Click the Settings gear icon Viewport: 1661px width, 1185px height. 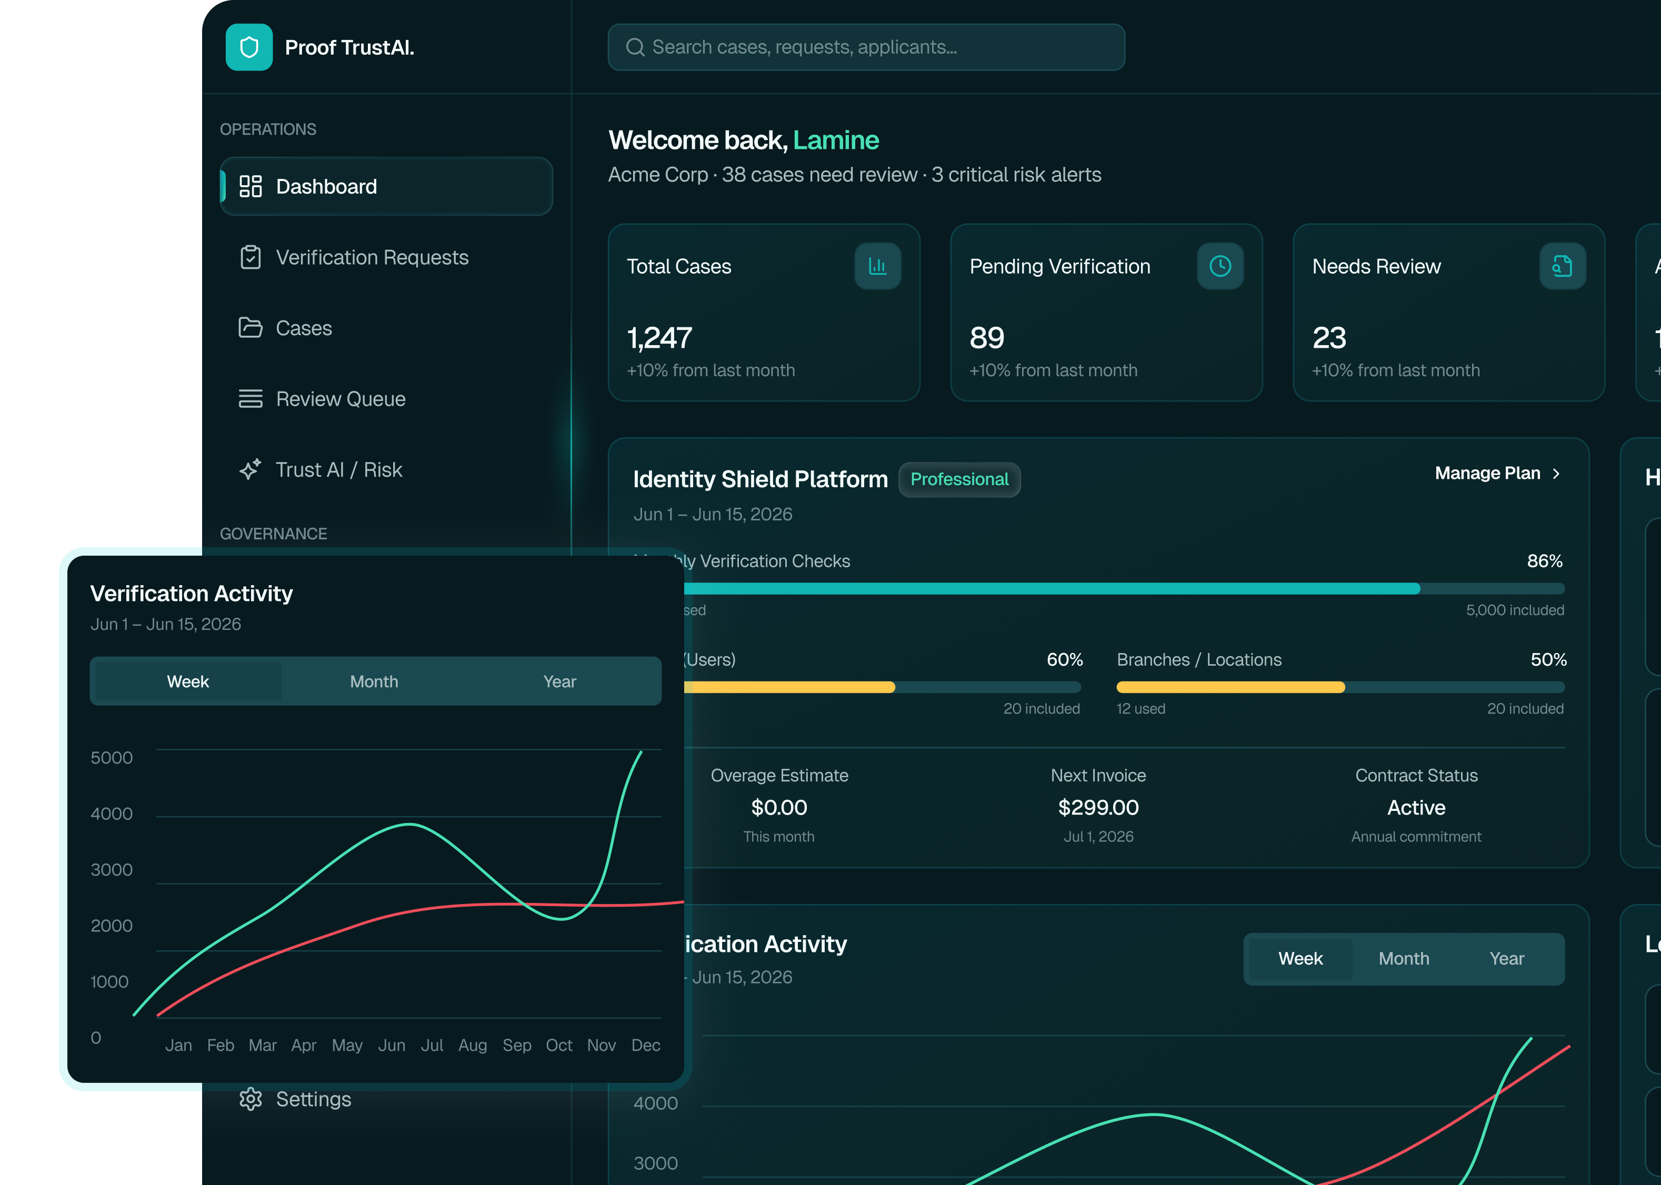tap(251, 1099)
